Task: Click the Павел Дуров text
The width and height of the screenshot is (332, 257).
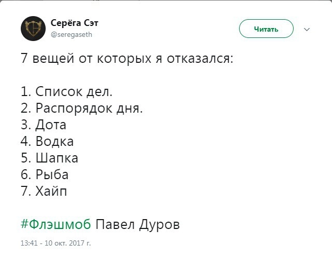Action: (x=139, y=225)
